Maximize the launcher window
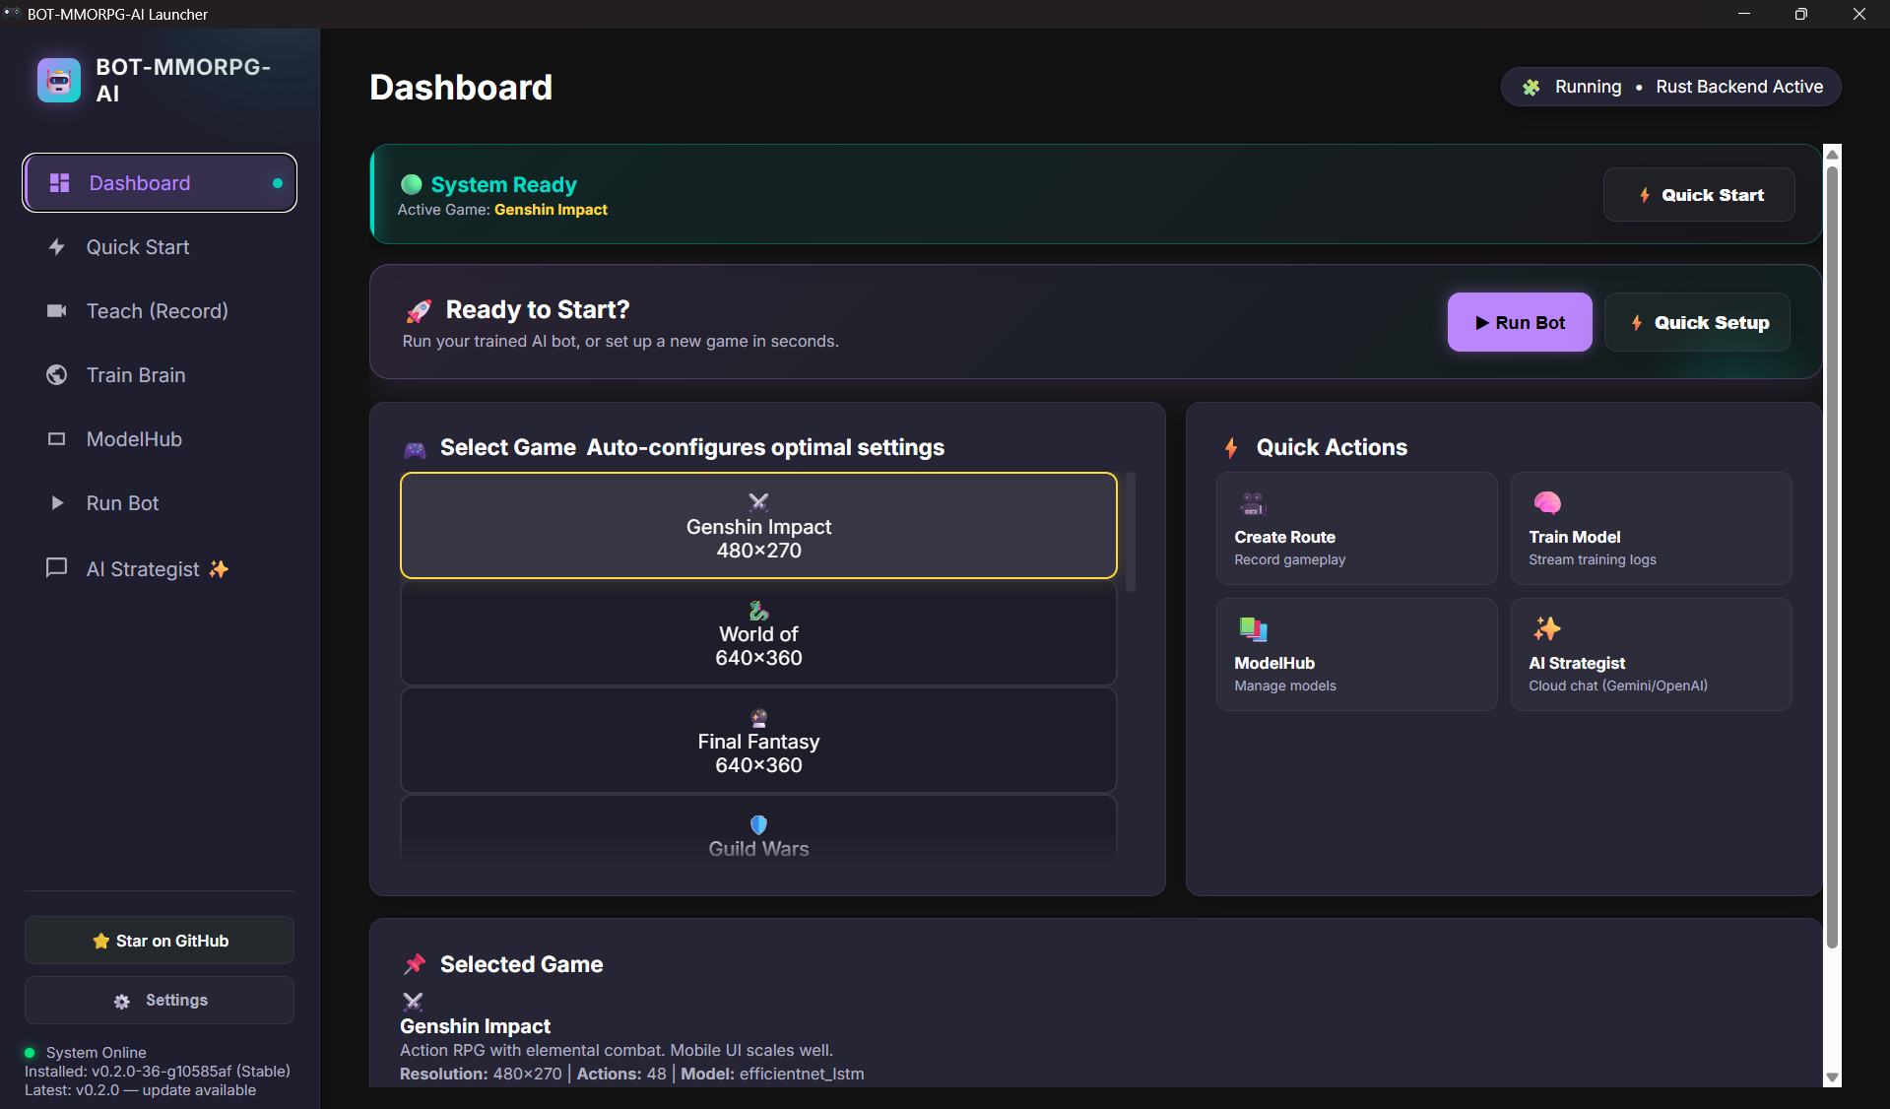Image resolution: width=1890 pixels, height=1109 pixels. pos(1801,14)
